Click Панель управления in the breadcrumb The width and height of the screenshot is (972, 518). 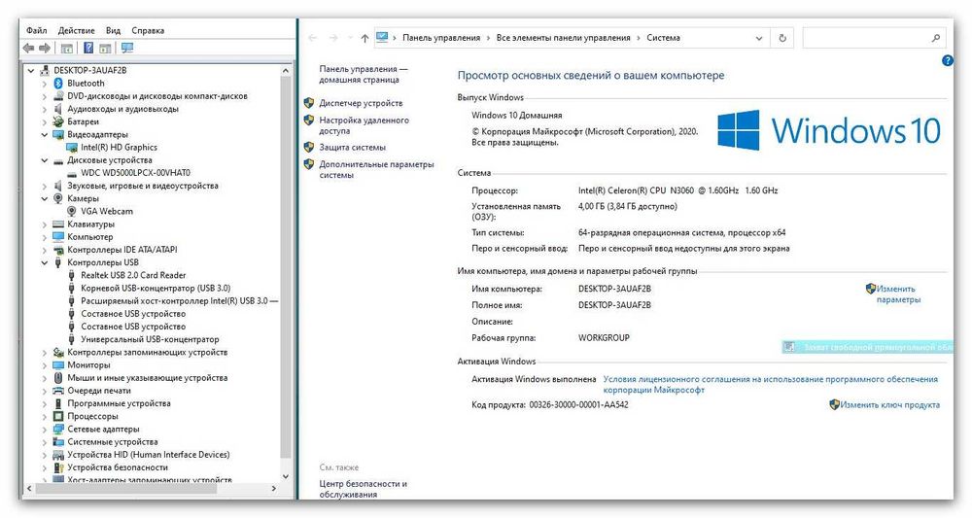coord(441,38)
